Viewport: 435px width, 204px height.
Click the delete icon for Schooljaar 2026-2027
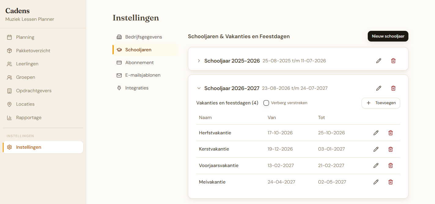pos(393,88)
